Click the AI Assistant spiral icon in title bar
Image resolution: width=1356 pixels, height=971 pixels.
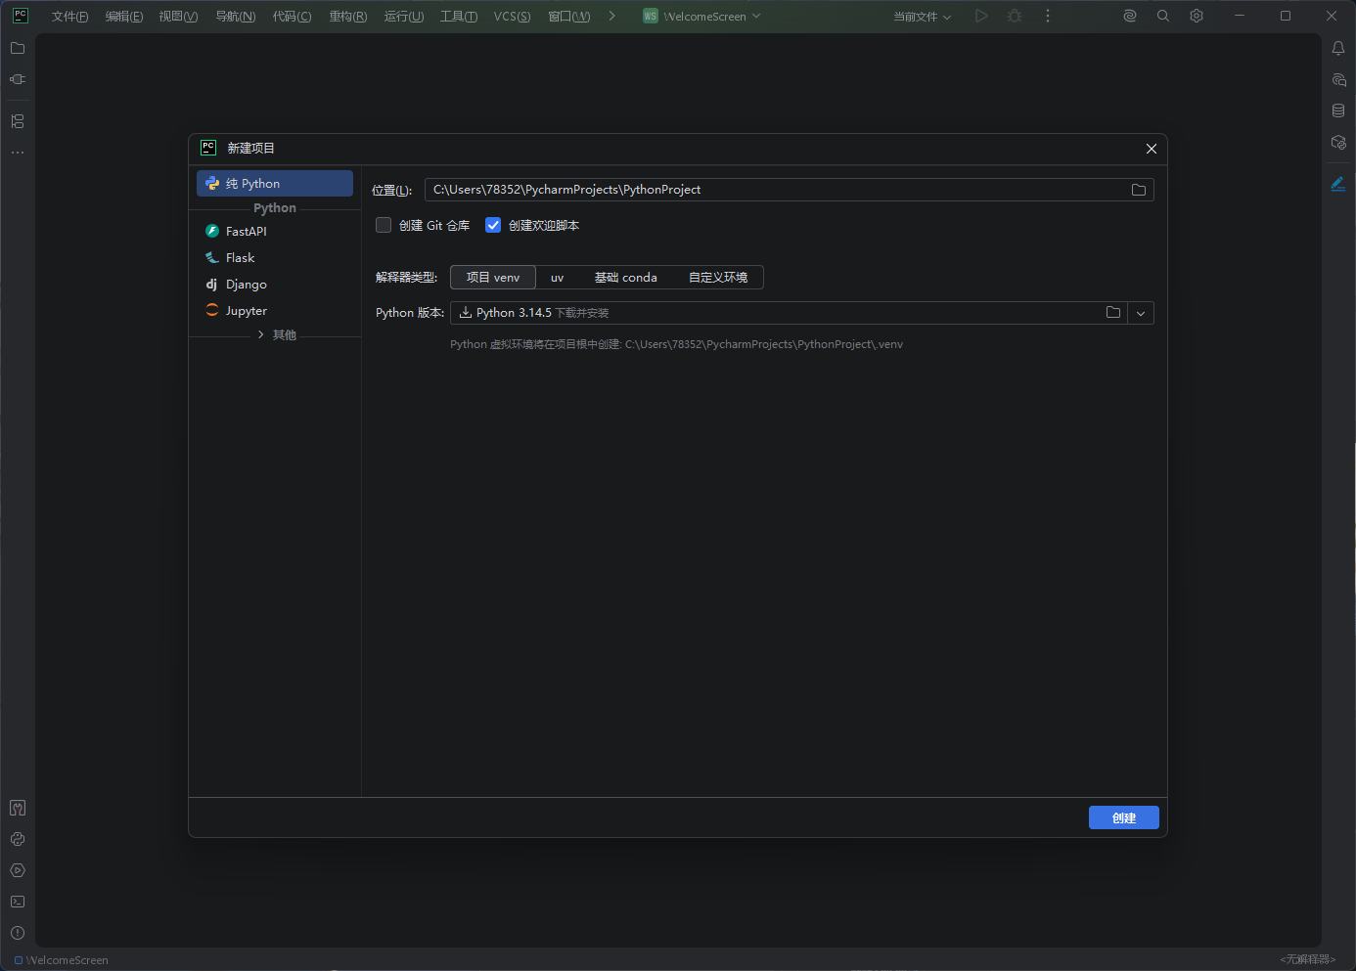[x=1130, y=16]
